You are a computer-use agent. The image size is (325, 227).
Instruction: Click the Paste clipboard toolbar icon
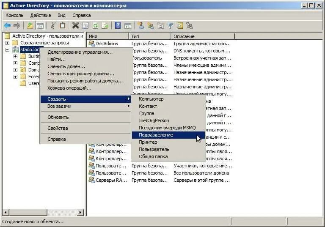pos(62,25)
